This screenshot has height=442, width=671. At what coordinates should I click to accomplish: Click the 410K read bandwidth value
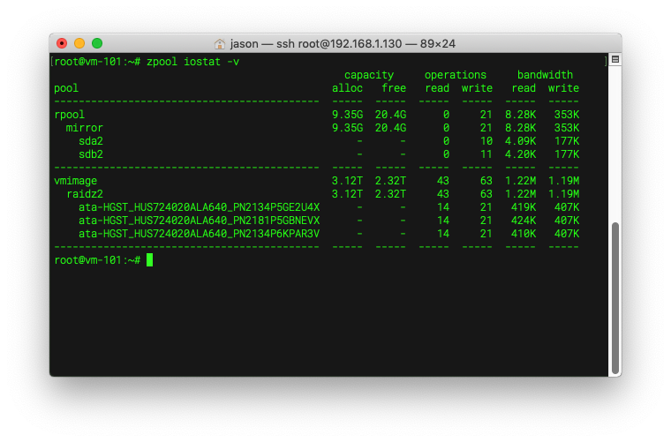point(524,234)
